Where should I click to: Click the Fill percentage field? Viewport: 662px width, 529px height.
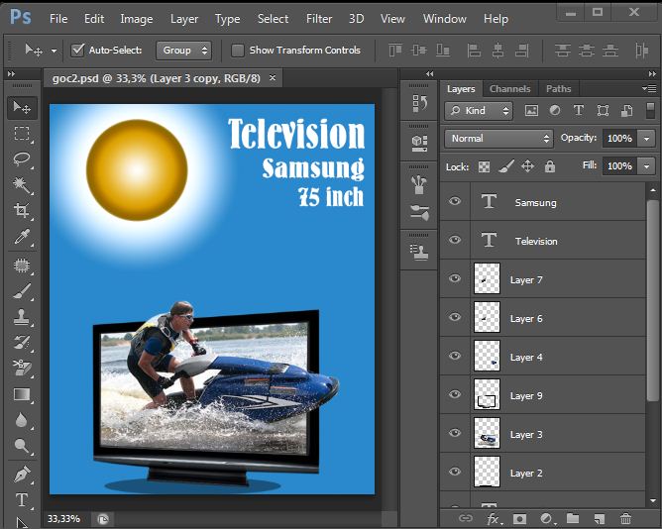coord(618,166)
